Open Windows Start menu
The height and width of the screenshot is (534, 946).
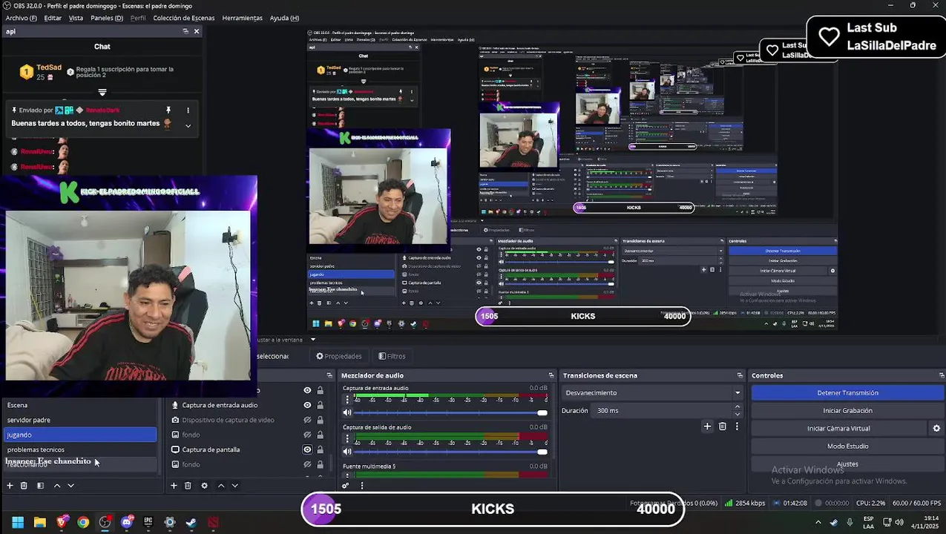tap(18, 522)
